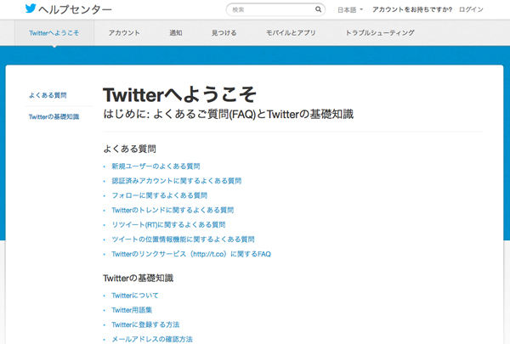This screenshot has width=510, height=344.
Task: Click the search magnifier icon
Action: click(x=319, y=10)
